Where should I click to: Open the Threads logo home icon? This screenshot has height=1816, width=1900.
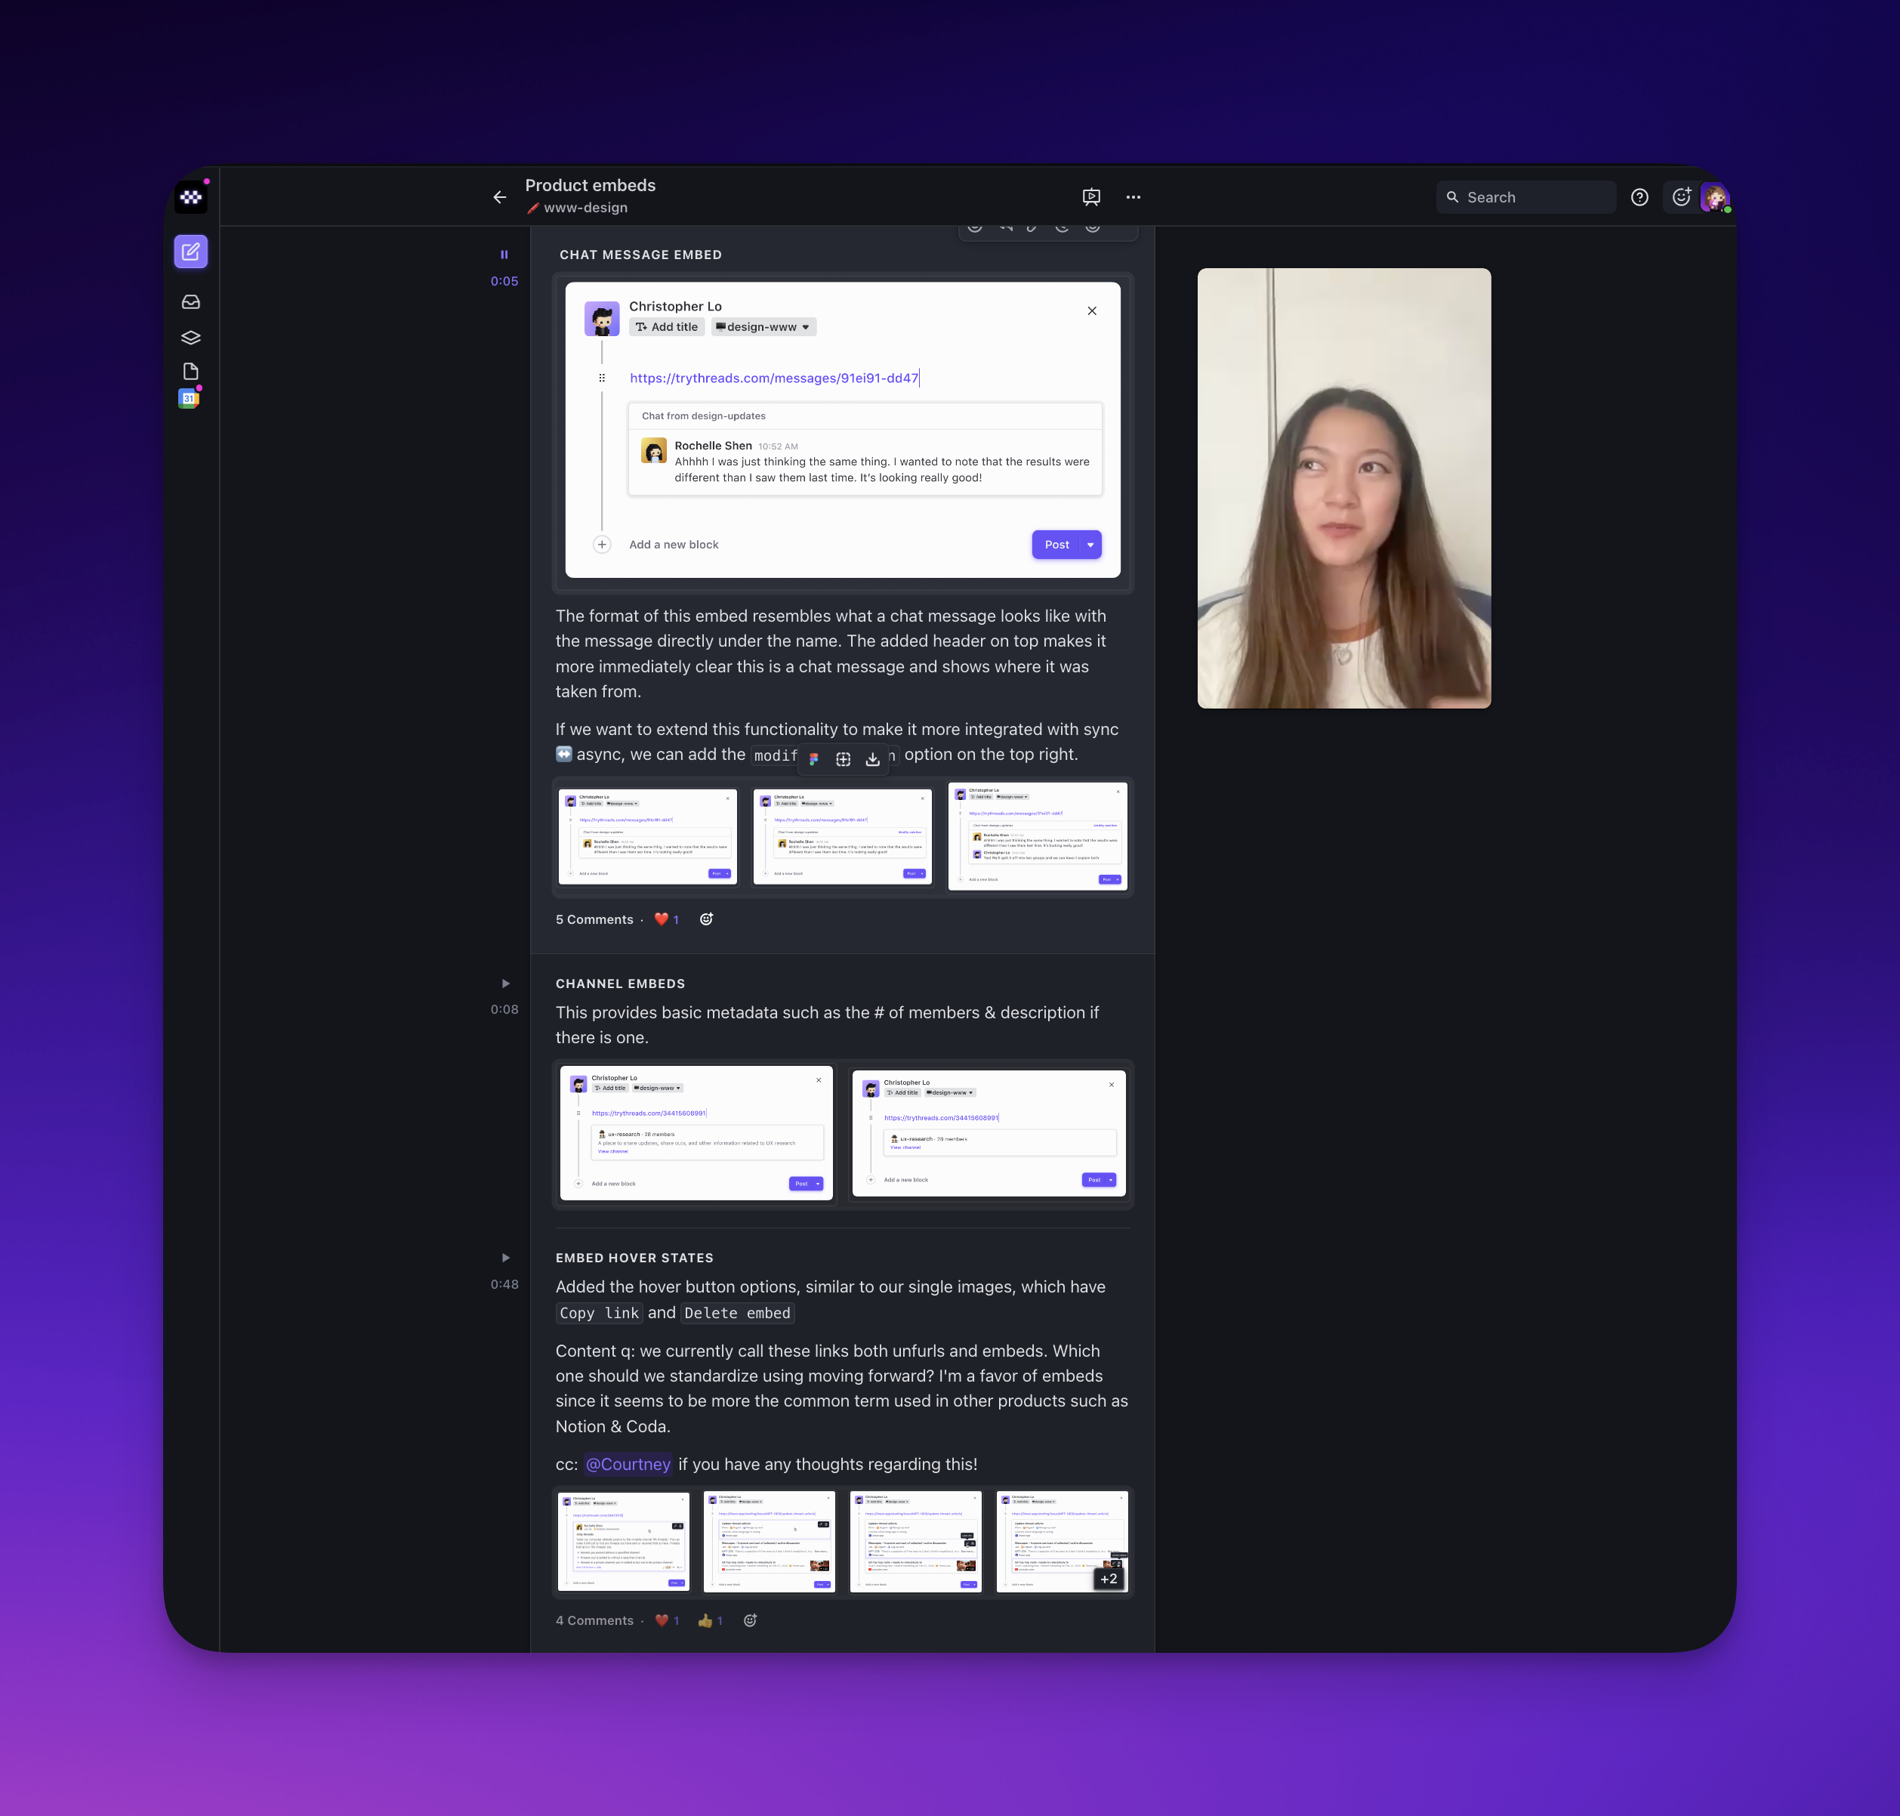point(190,197)
